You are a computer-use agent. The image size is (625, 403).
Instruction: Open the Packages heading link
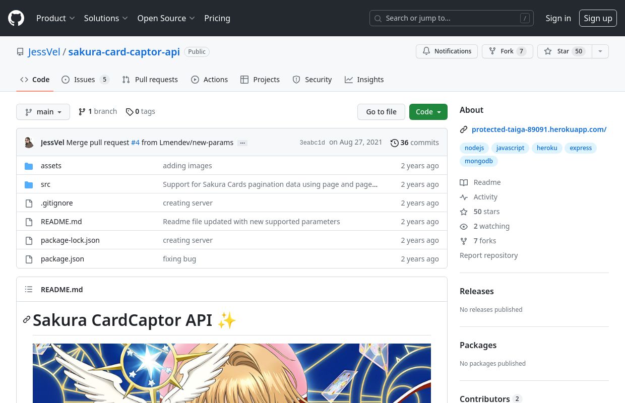coord(478,345)
